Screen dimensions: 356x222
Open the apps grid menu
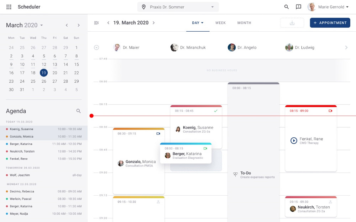coord(9,7)
